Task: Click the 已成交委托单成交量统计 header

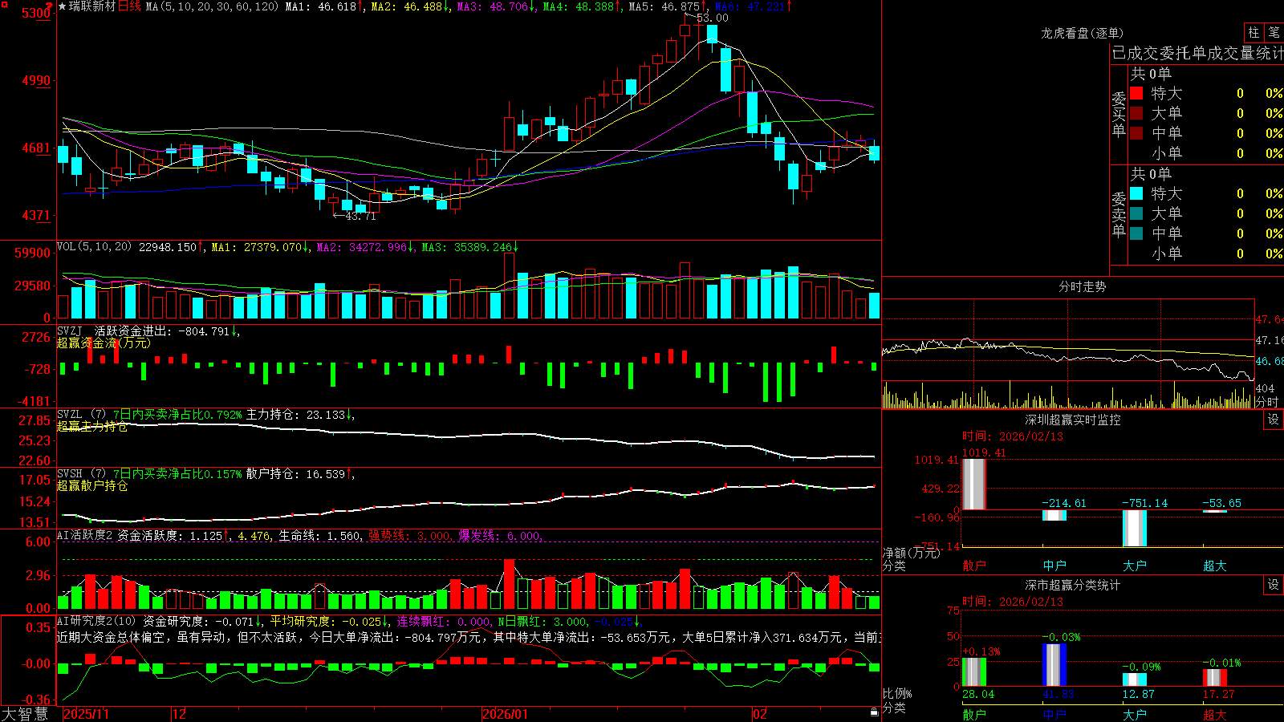Action: tap(1197, 53)
